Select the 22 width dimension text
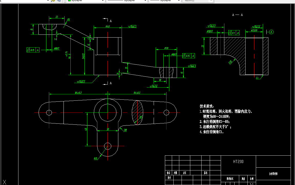Image resolution: width=295 pixels, height=185 pixels. pos(57,17)
